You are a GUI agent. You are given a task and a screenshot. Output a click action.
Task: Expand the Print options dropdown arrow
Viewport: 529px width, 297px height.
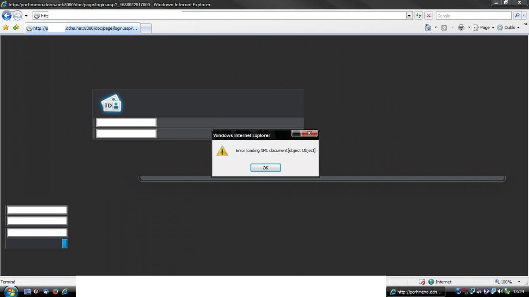pos(469,28)
